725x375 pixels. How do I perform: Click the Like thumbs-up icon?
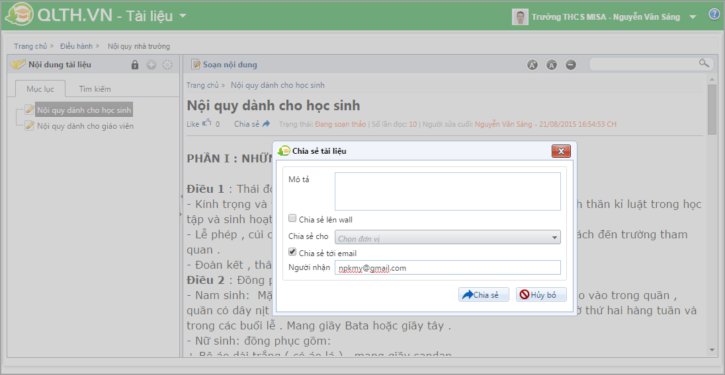click(x=207, y=123)
